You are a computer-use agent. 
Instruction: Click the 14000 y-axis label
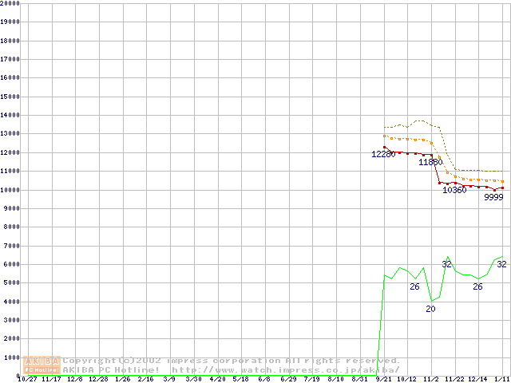(x=10, y=115)
